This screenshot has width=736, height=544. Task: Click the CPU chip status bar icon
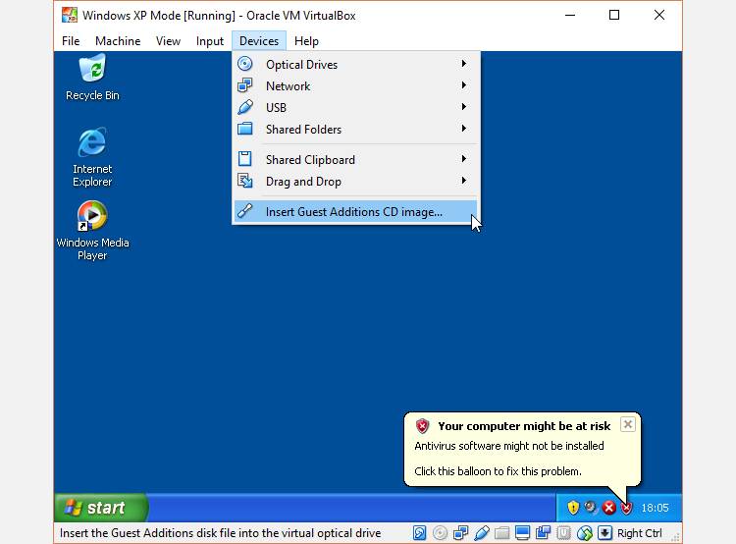pos(563,533)
